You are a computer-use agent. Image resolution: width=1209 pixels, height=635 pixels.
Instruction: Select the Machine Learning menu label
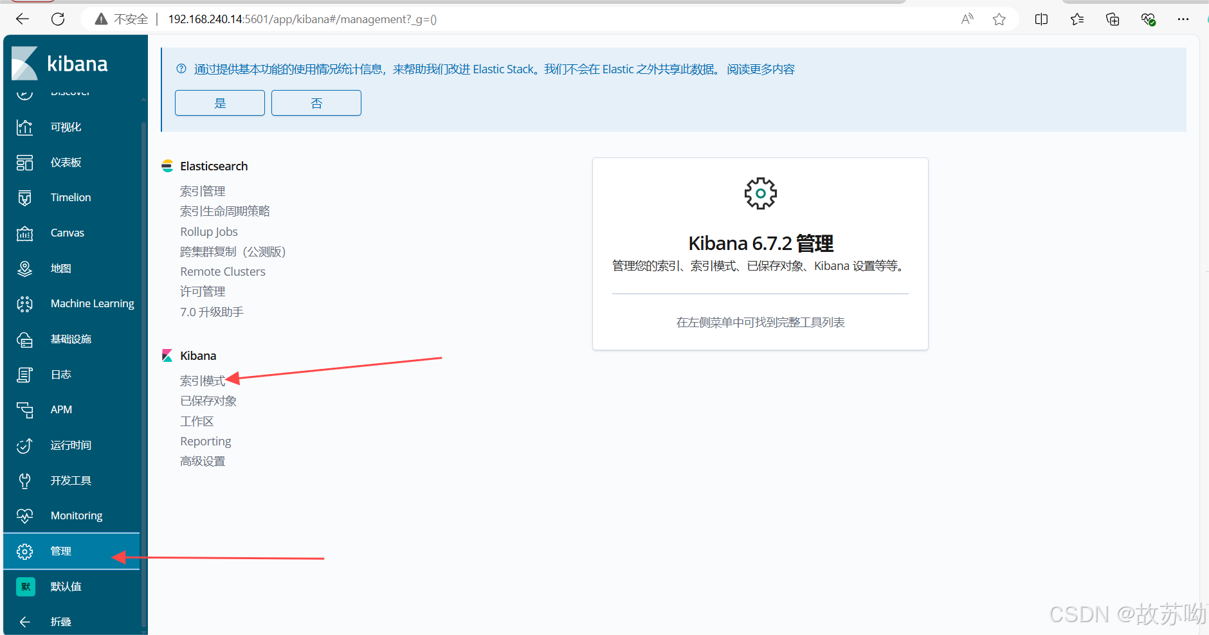93,304
